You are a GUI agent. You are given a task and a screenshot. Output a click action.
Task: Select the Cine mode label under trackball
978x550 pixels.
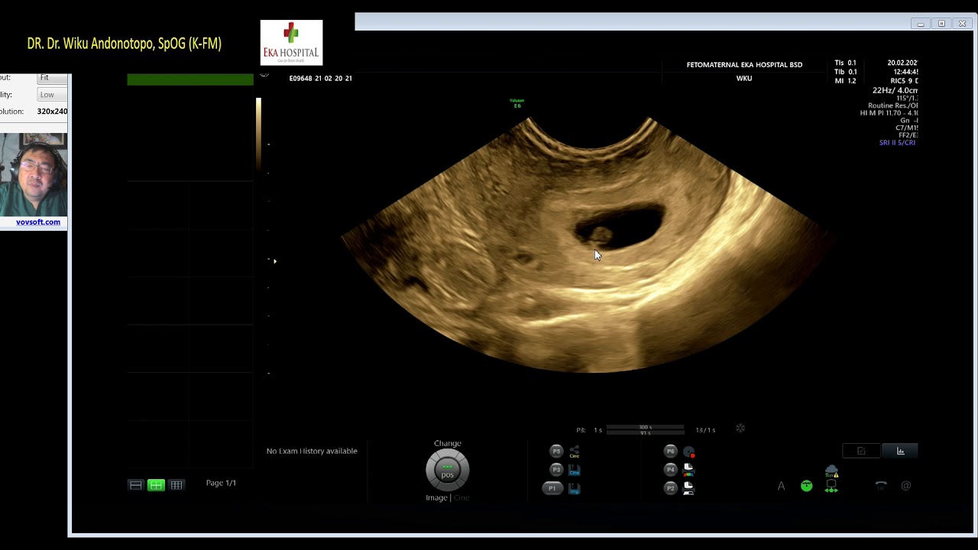coord(461,498)
